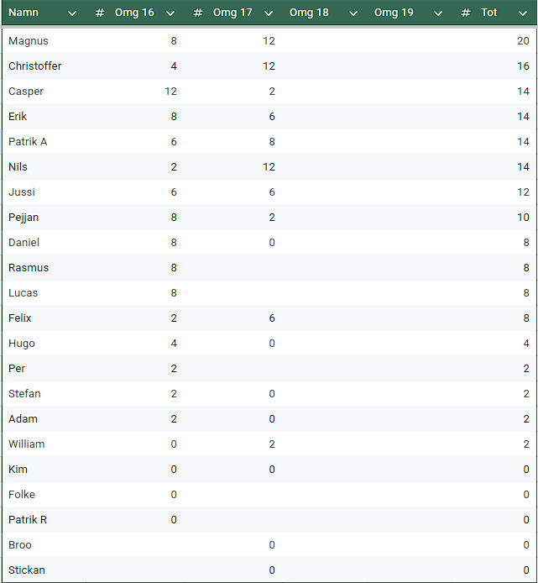Screen dimensions: 538x583
Task: Click the Namn column header label
Action: coord(24,13)
